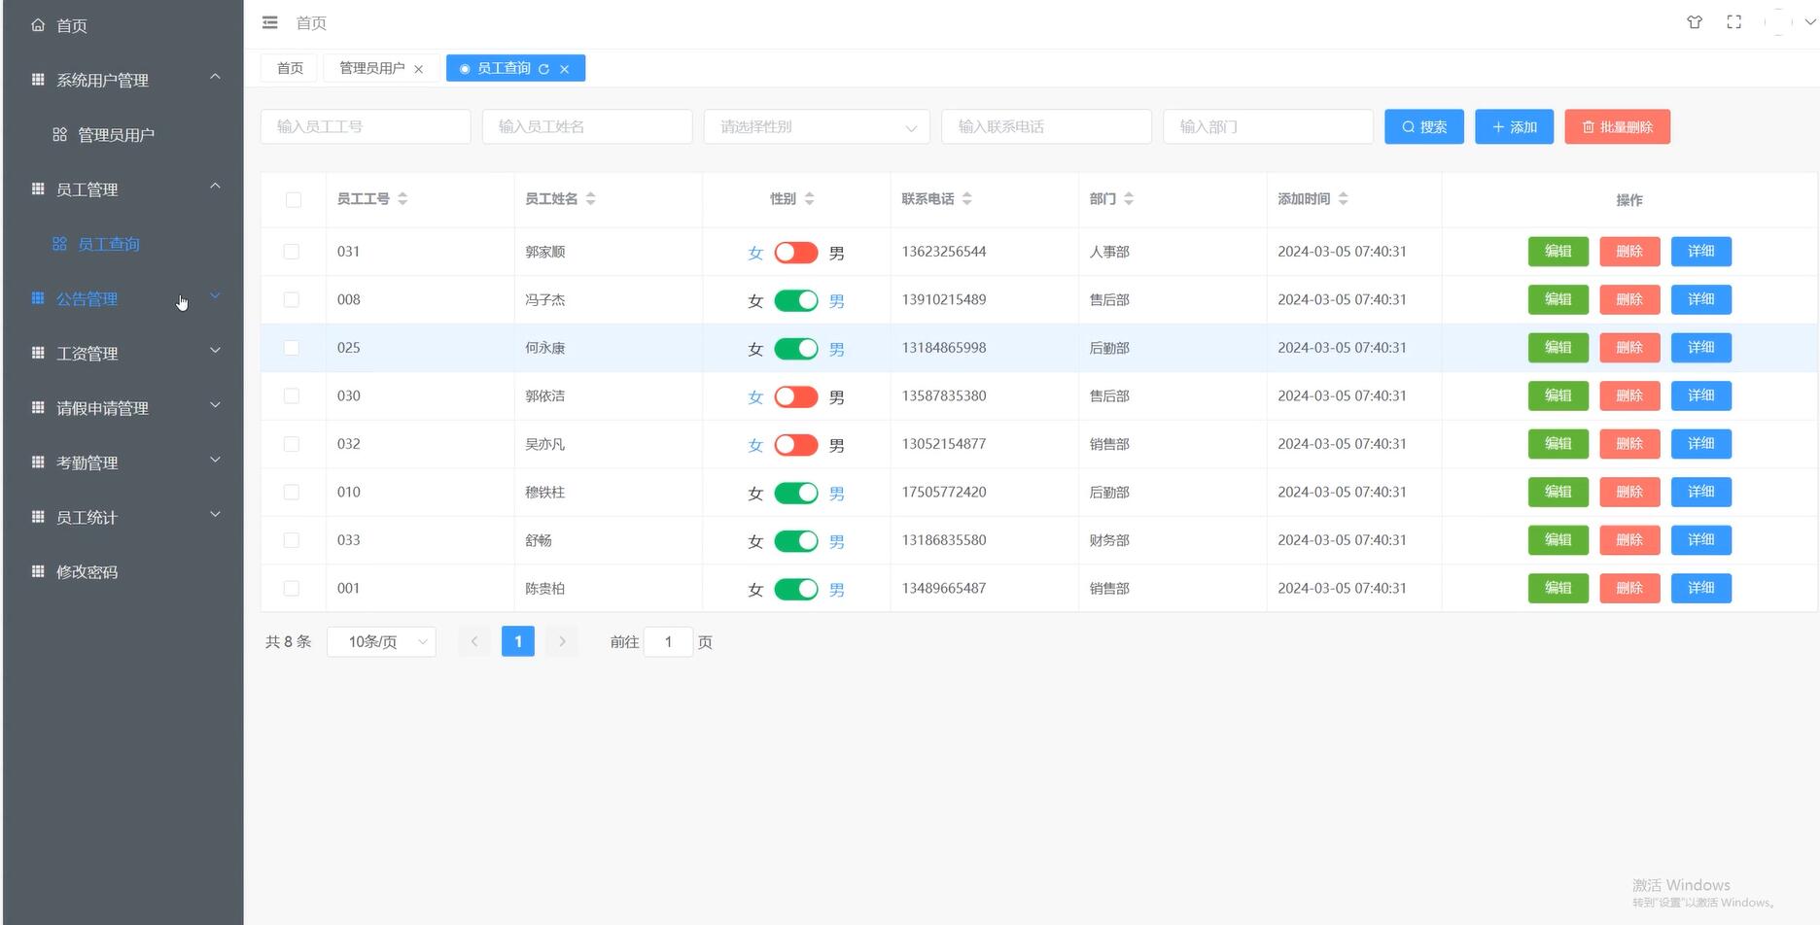Expand the 公告管理 menu chevron
The width and height of the screenshot is (1820, 925).
click(215, 295)
